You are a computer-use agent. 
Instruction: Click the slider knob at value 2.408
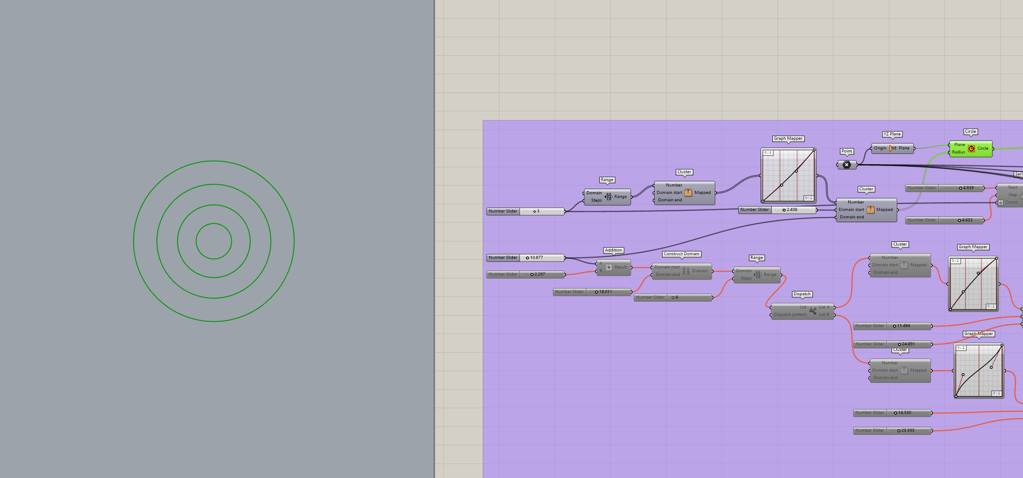(784, 210)
